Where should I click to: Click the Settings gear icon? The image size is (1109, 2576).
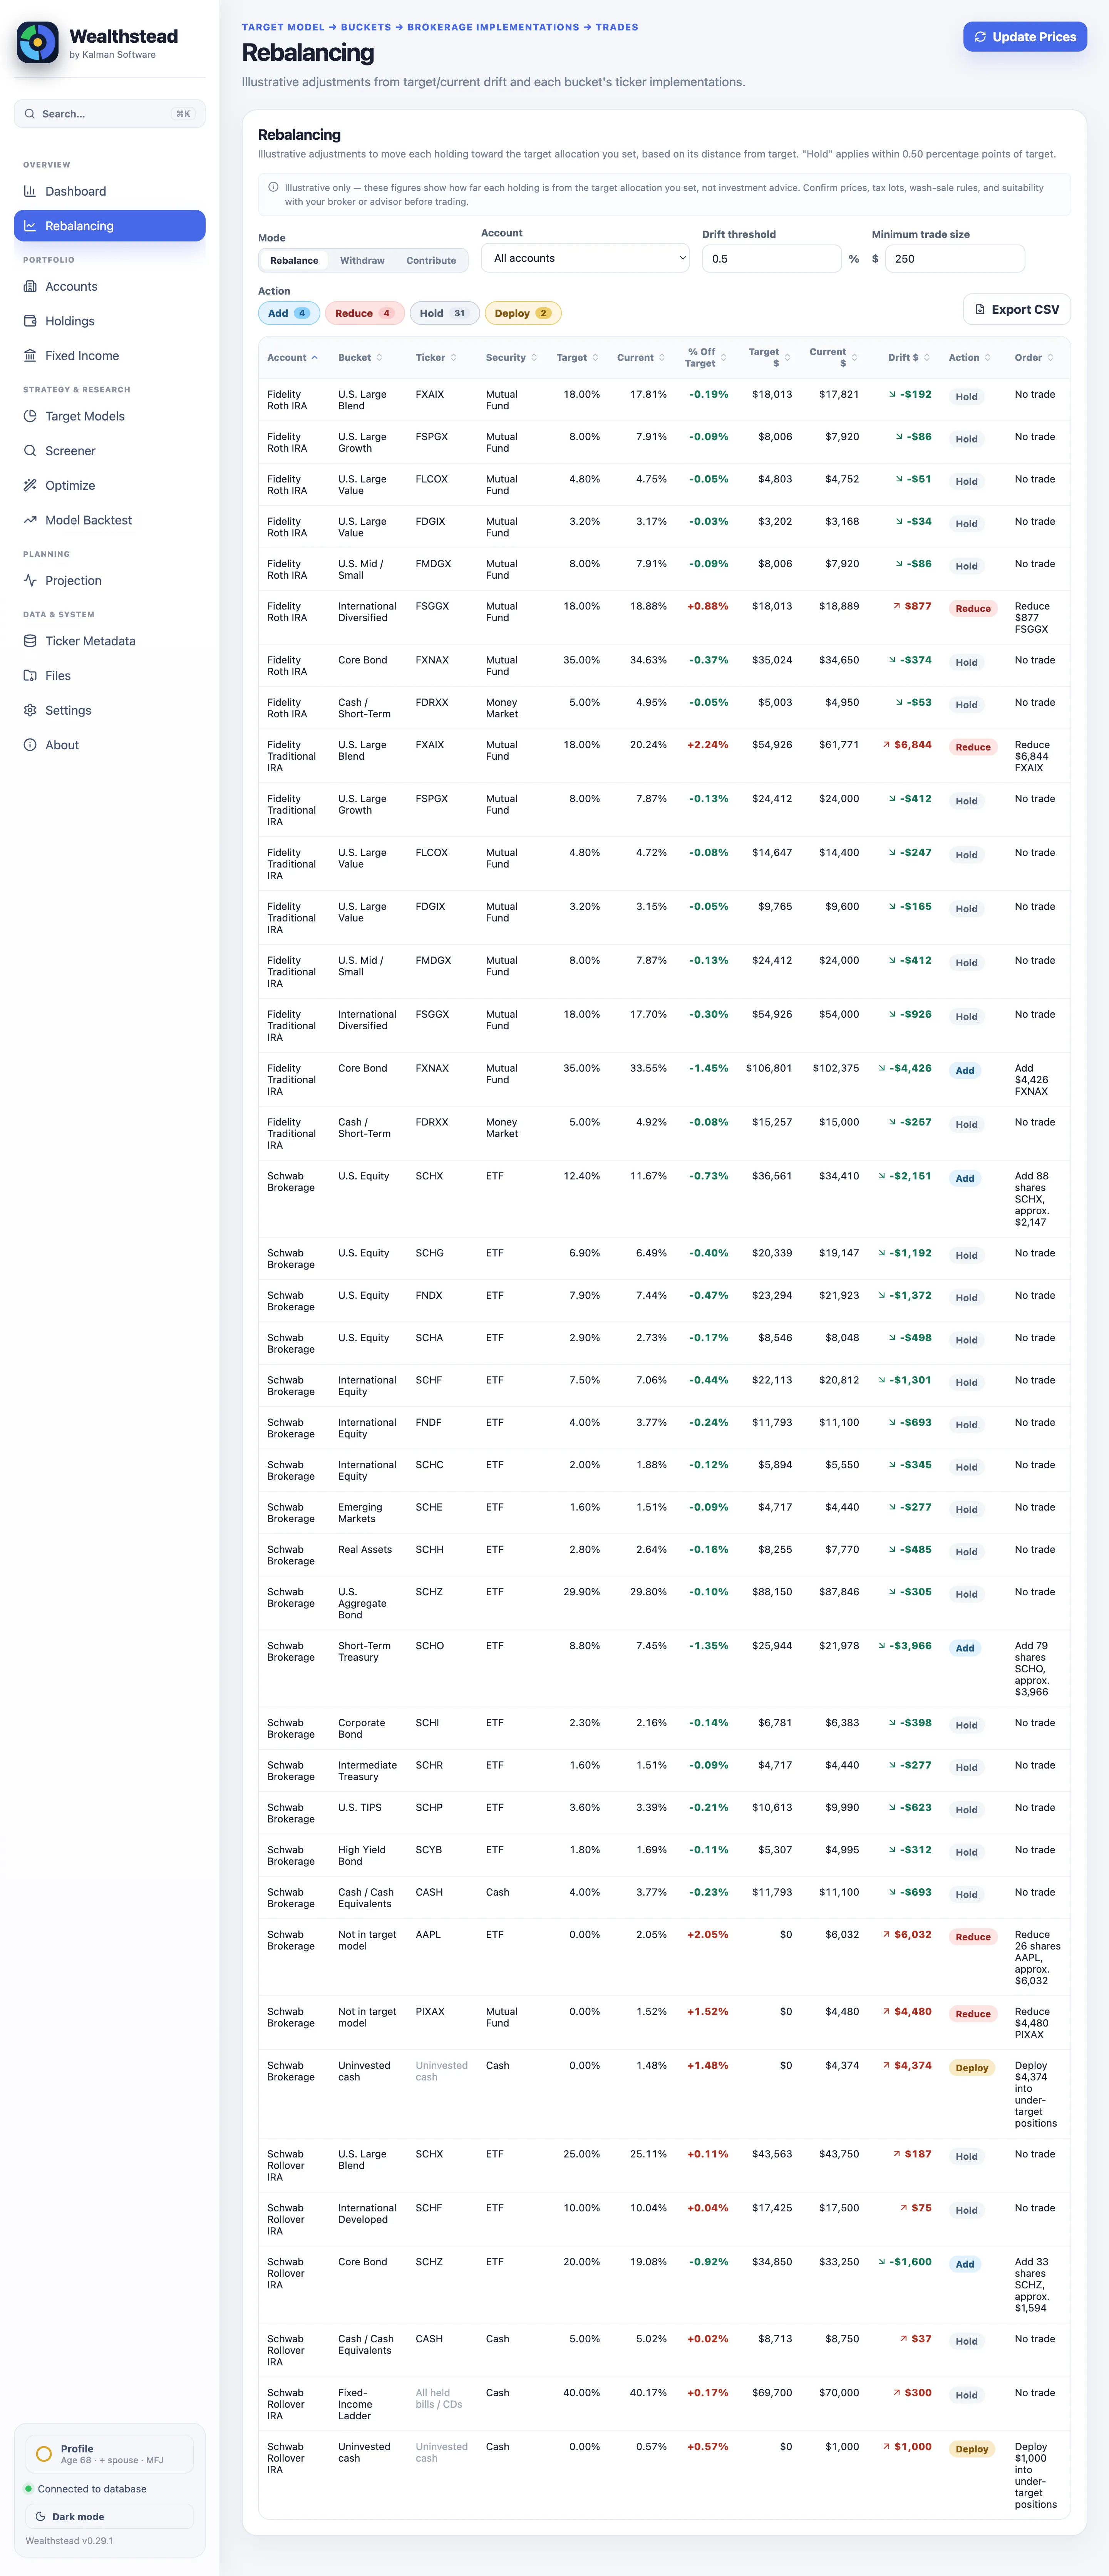30,710
